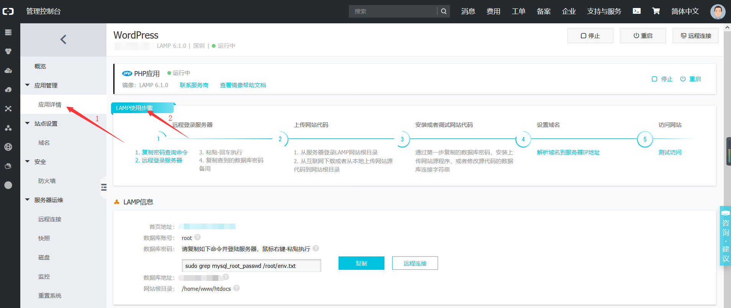Image resolution: width=731 pixels, height=308 pixels.
Task: Open the user avatar menu
Action: click(x=718, y=11)
